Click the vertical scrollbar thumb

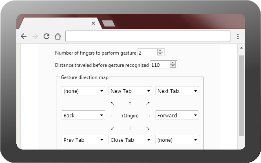241,96
